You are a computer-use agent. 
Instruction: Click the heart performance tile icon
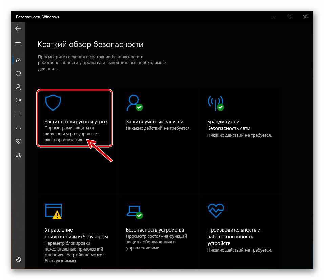click(x=216, y=211)
